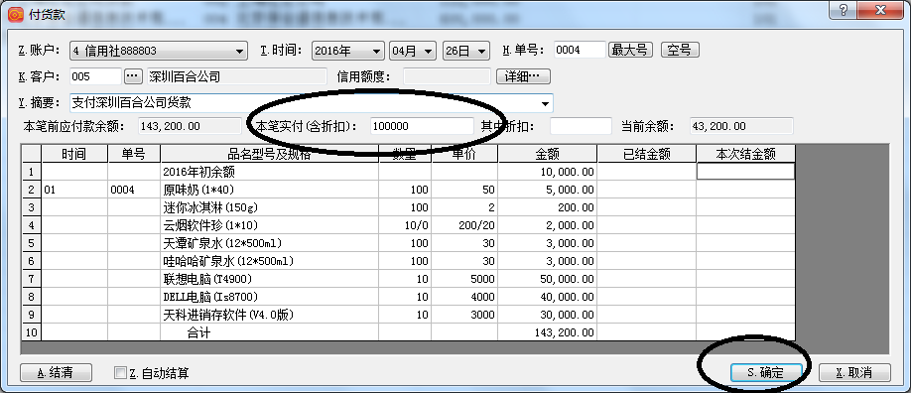
Task: Confirm with the S.确定 button
Action: [766, 372]
